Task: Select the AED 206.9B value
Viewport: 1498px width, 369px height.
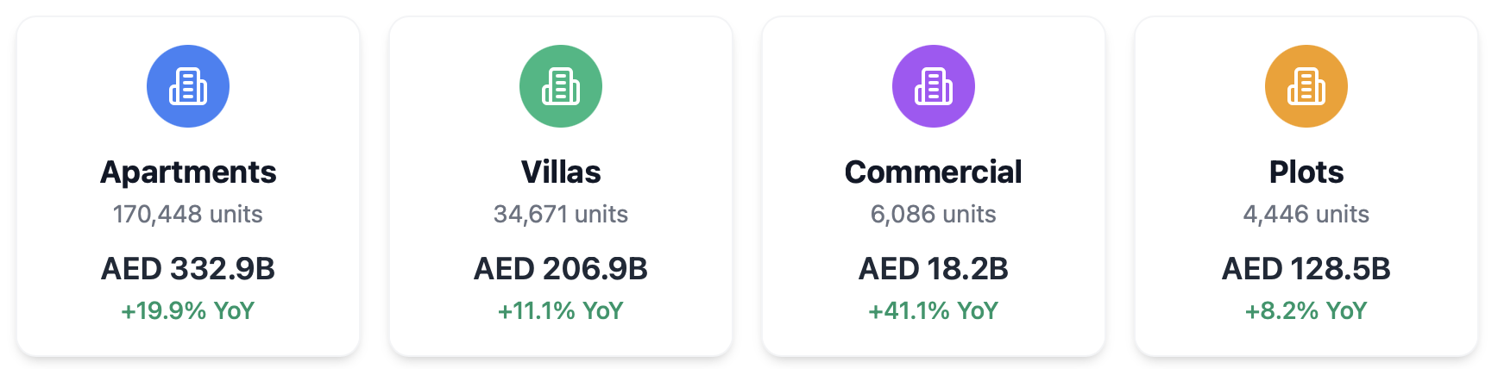Action: click(561, 269)
